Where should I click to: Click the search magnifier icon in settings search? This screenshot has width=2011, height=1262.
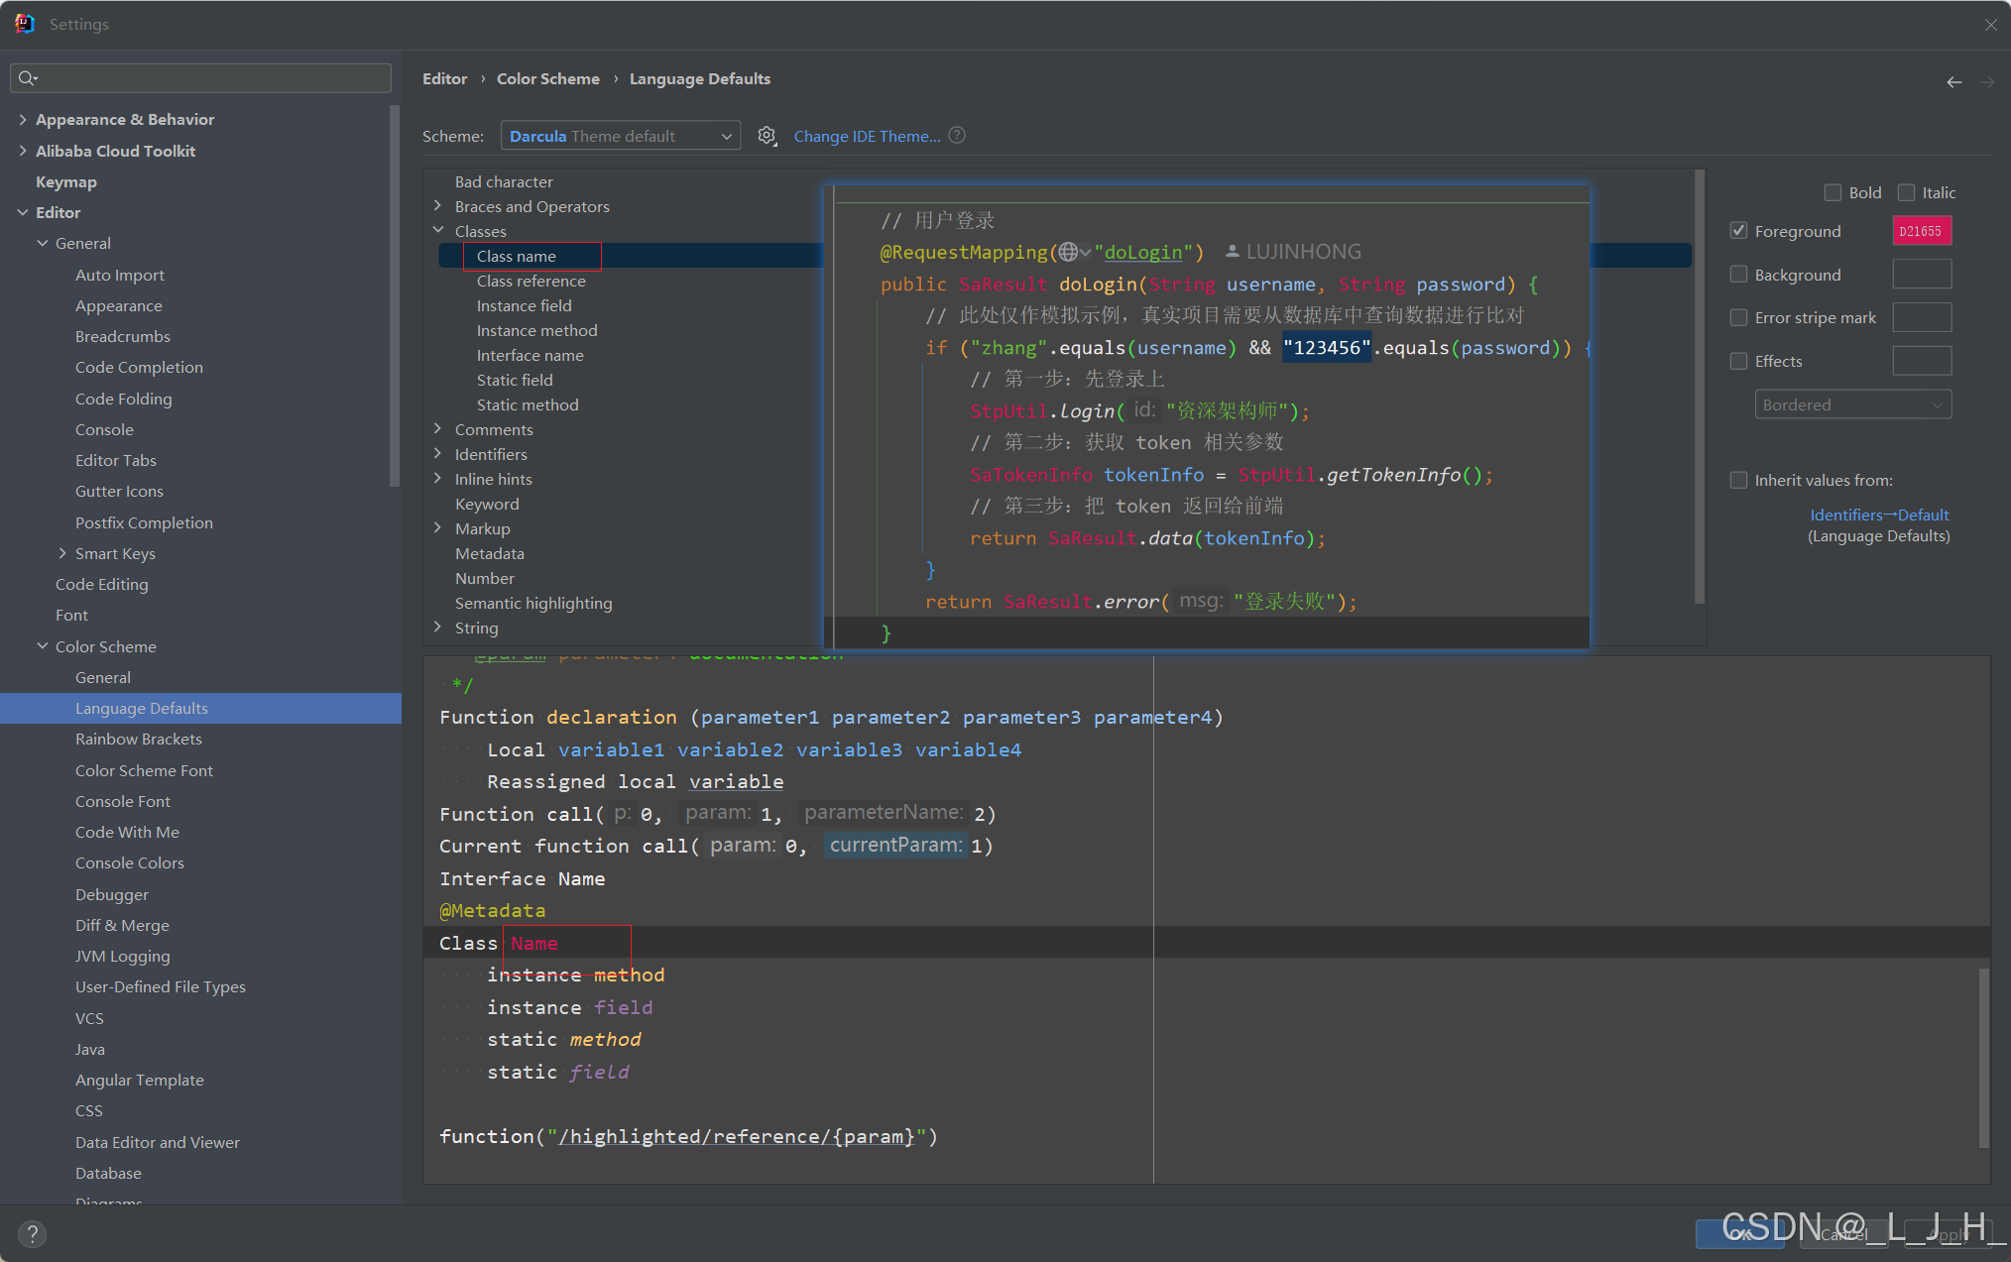click(27, 78)
